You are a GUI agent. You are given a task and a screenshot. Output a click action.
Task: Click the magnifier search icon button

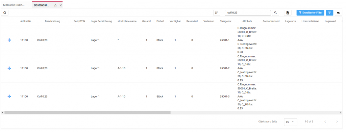pyautogui.click(x=275, y=13)
